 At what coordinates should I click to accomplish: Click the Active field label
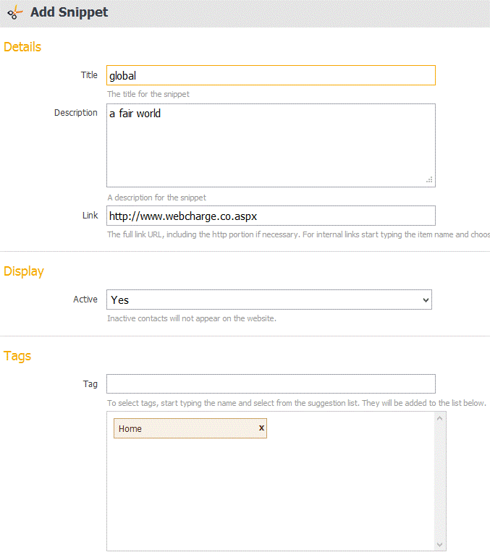[x=85, y=300]
